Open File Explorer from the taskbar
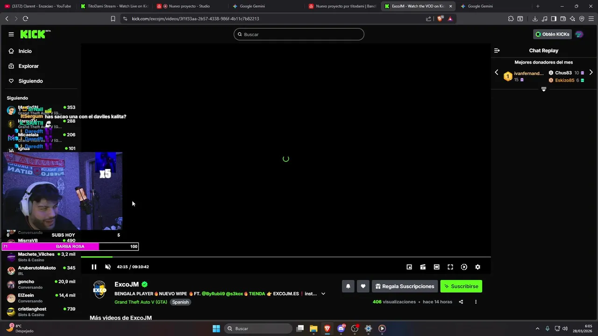Screen dimensions: 598x336 (313, 329)
